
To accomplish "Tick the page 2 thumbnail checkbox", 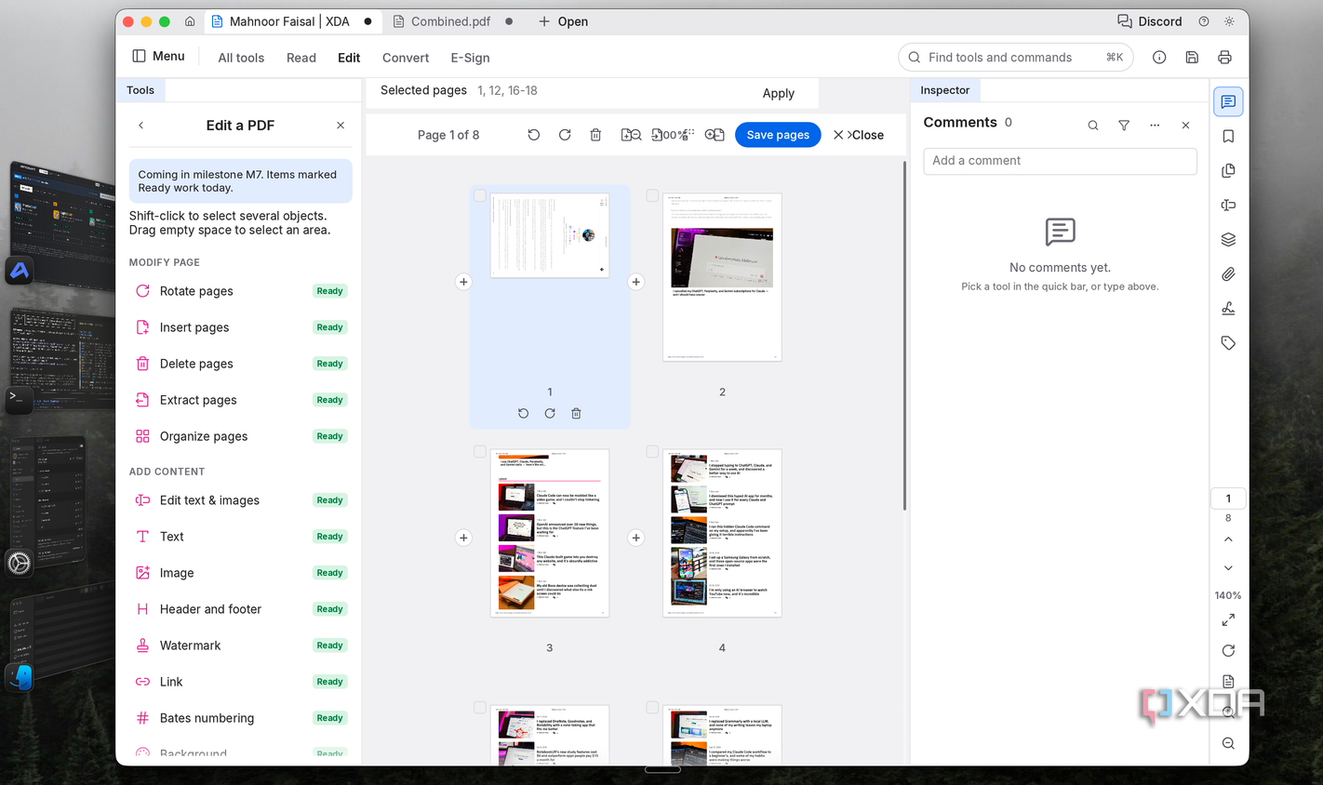I will (652, 195).
